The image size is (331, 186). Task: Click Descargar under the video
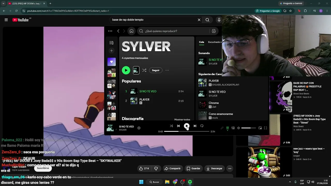(x=214, y=168)
